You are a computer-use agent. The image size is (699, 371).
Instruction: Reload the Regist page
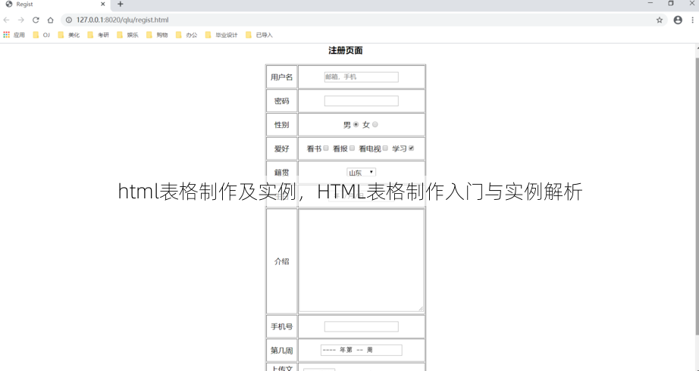coord(36,20)
